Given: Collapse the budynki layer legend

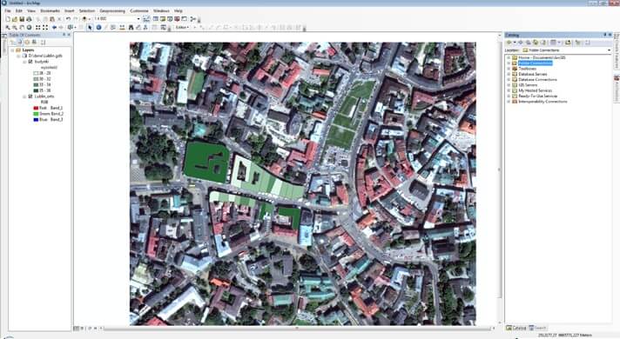Looking at the screenshot, I should pos(24,62).
